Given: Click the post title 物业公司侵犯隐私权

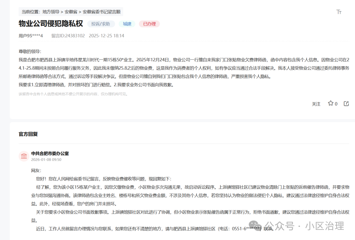Looking at the screenshot, I should click(x=51, y=24).
